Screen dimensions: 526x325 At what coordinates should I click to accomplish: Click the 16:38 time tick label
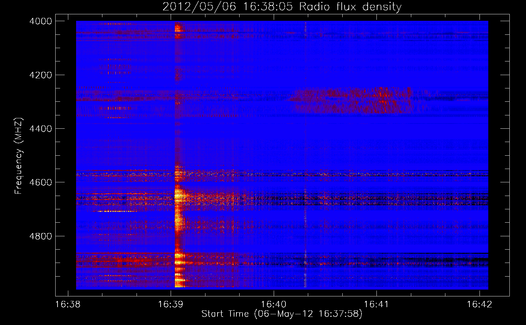pyautogui.click(x=68, y=305)
